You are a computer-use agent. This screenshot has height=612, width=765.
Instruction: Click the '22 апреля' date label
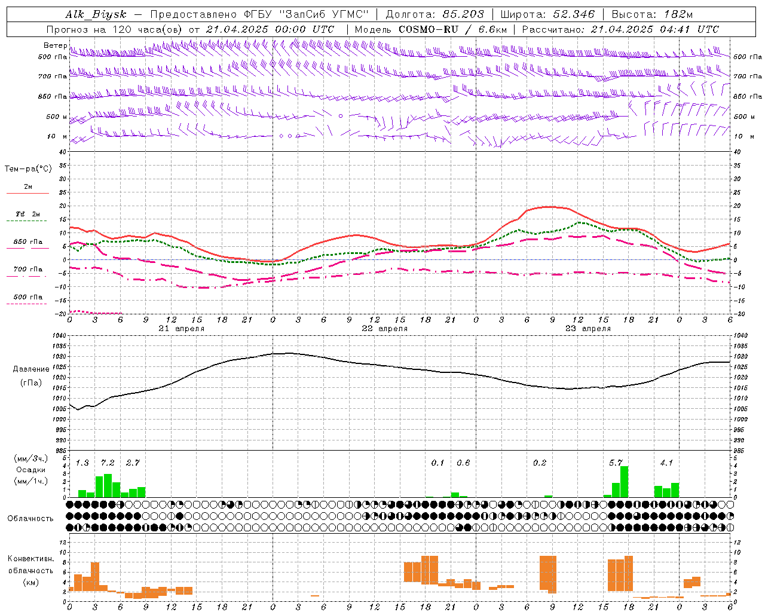(x=385, y=329)
